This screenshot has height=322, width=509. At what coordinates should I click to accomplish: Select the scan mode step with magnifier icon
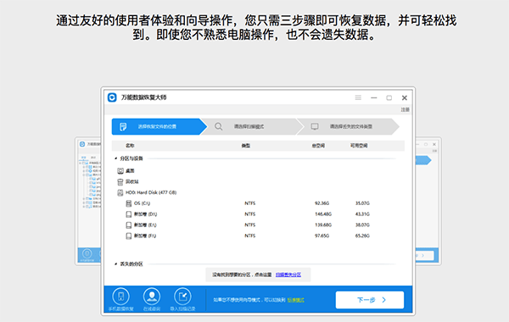tap(253, 126)
